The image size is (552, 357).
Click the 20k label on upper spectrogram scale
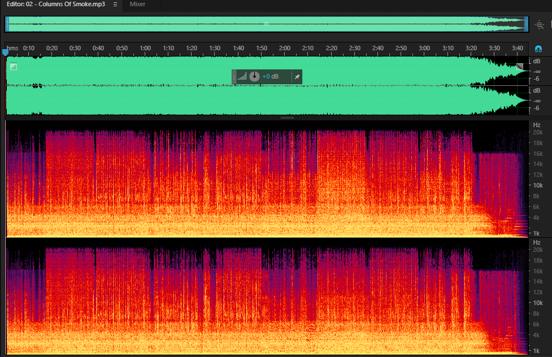[x=537, y=132]
